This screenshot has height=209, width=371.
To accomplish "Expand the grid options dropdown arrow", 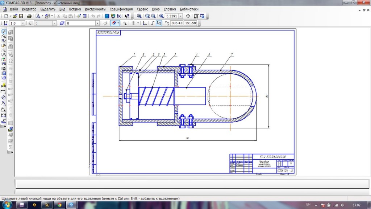I will [138, 23].
